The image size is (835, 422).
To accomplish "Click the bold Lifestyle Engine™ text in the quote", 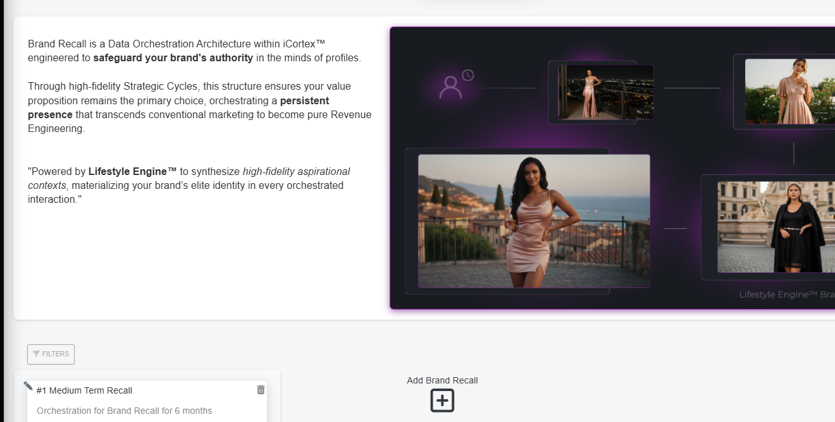I will point(133,171).
